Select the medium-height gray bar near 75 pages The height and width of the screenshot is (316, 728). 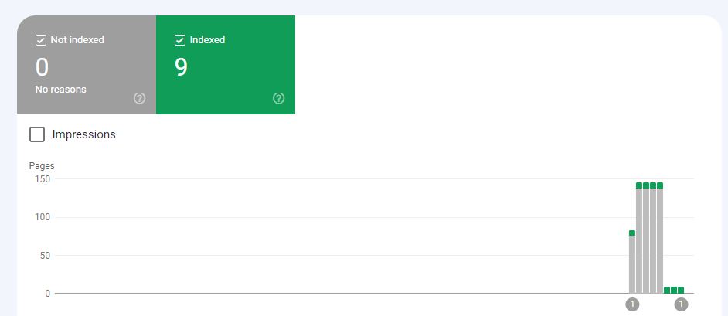pos(632,264)
